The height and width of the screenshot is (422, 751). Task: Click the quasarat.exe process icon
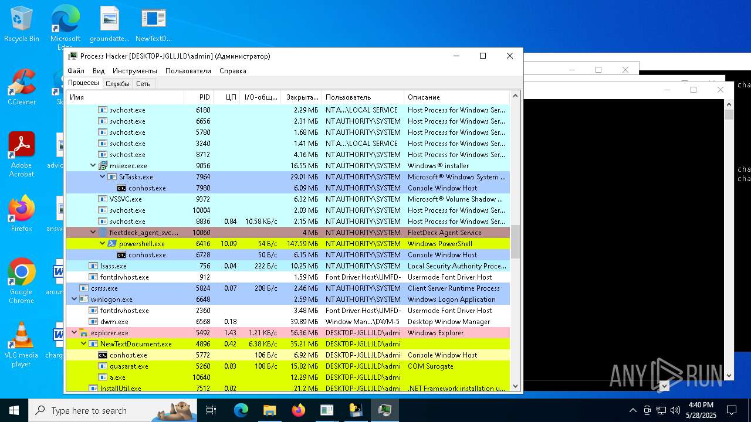(103, 366)
